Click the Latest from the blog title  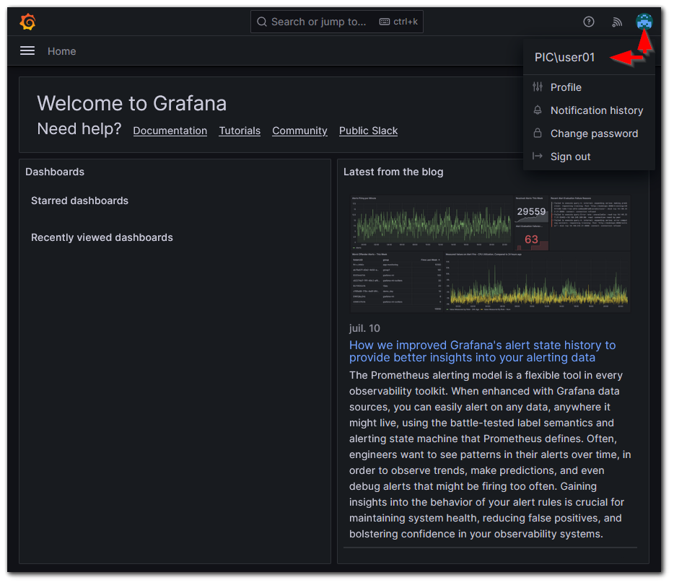point(393,172)
